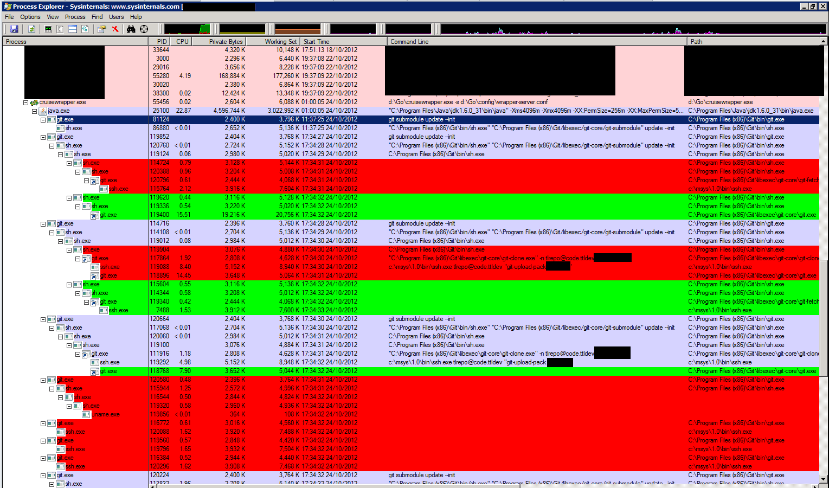The height and width of the screenshot is (488, 829).
Task: Sort by the Command Line column header
Action: [537, 41]
